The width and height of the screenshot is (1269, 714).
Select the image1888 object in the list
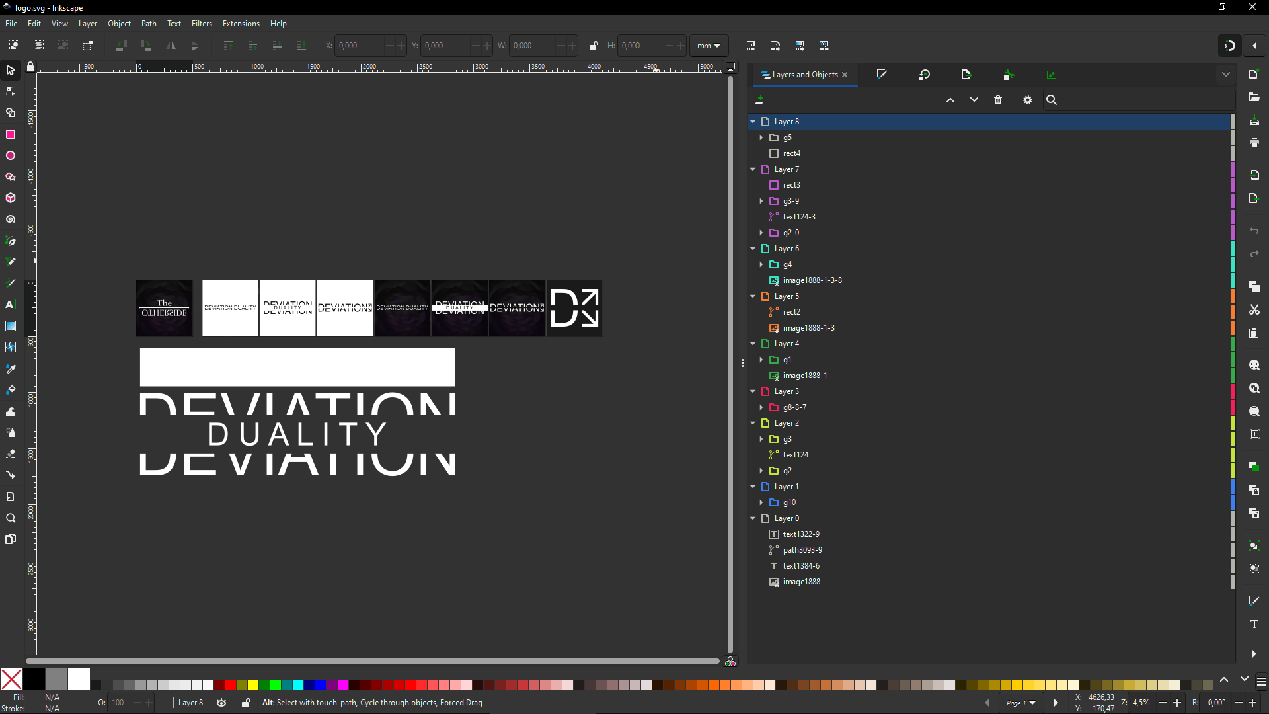coord(801,582)
